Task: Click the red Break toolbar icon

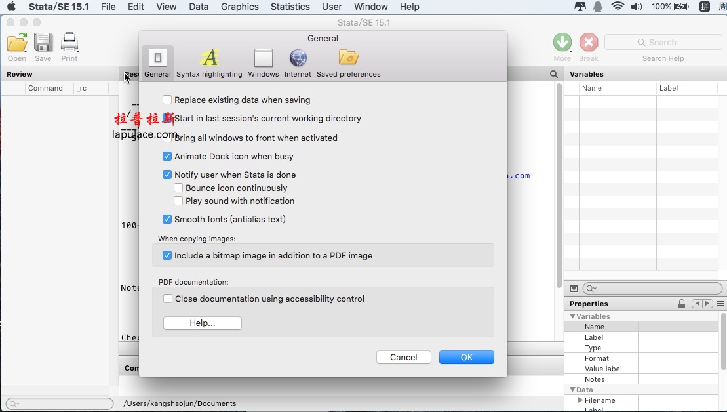Action: tap(589, 42)
